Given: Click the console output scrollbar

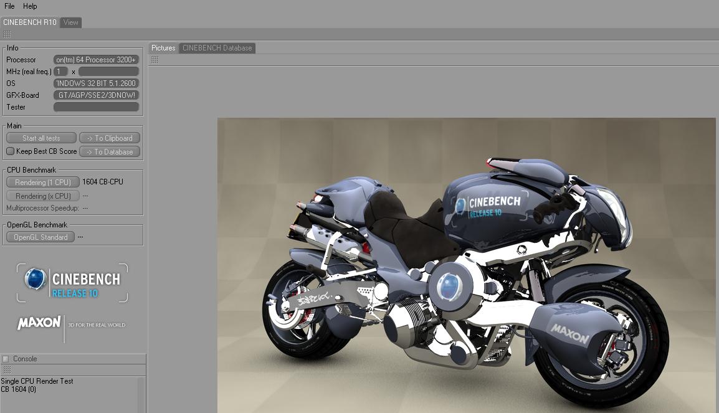Looking at the screenshot, I should tap(141, 395).
